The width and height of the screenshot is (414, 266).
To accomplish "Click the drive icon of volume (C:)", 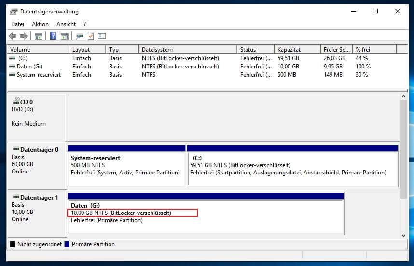I will pos(12,58).
